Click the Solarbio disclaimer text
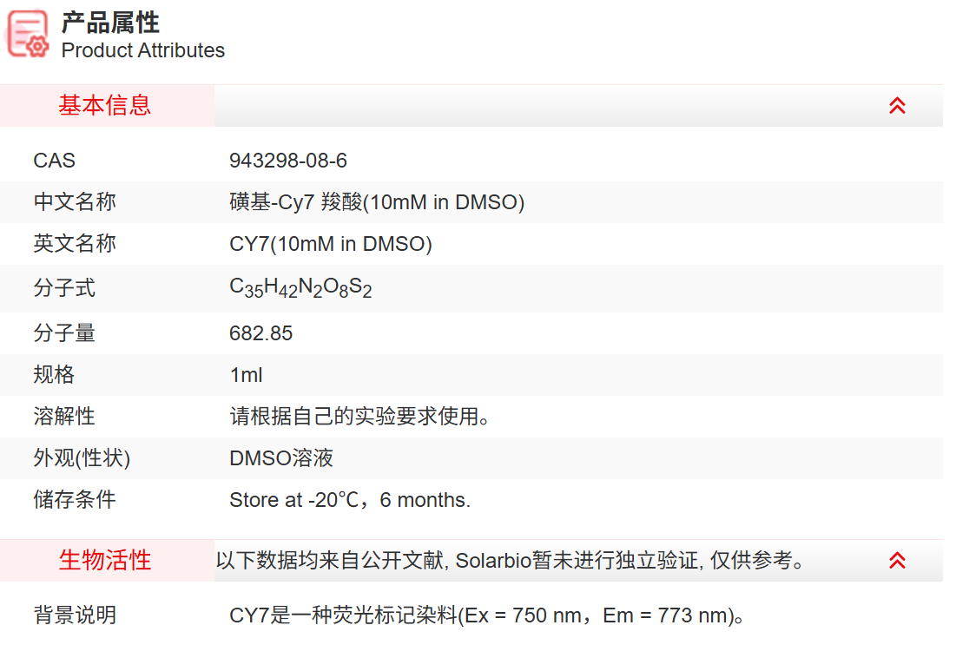 pyautogui.click(x=511, y=561)
